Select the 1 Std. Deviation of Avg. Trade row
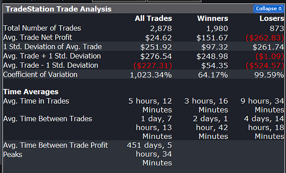The image size is (286, 173). 143,47
